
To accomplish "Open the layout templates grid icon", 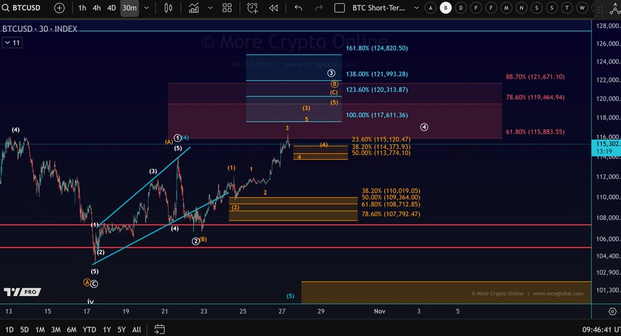I will click(x=227, y=8).
